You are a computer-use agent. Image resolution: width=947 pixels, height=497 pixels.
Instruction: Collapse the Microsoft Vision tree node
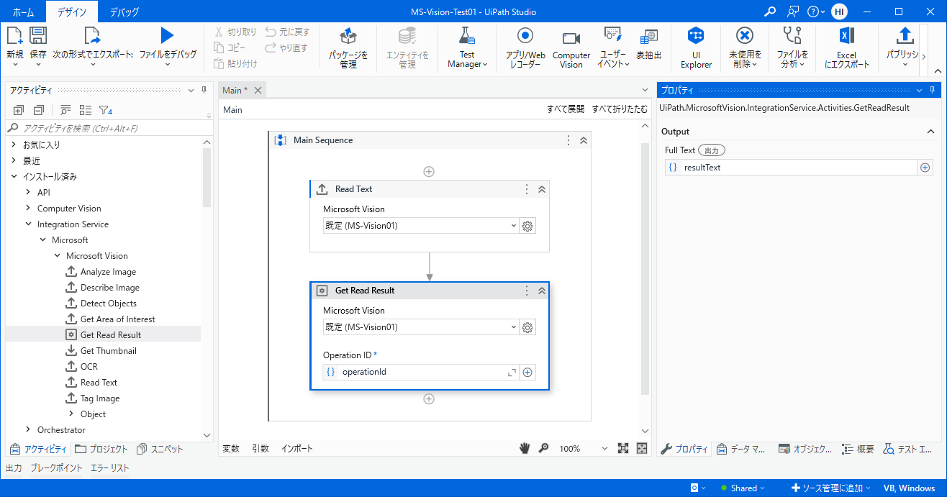coord(57,255)
